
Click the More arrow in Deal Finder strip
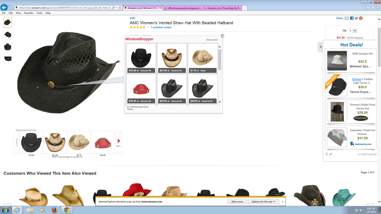[118, 142]
